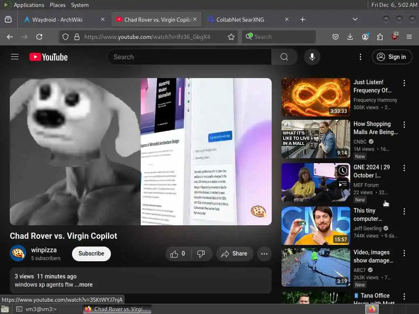419x314 pixels.
Task: Open the System menu
Action: click(x=80, y=5)
